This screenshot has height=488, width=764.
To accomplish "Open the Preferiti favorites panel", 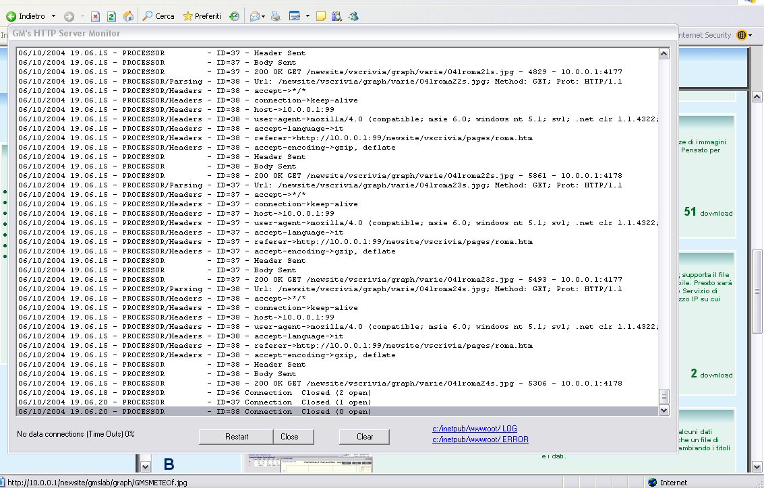I will point(202,16).
